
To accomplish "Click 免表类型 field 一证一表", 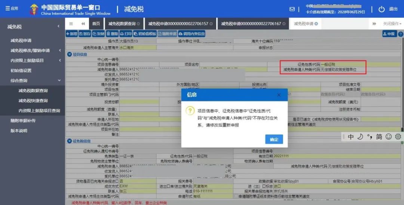I will [x=138, y=156].
